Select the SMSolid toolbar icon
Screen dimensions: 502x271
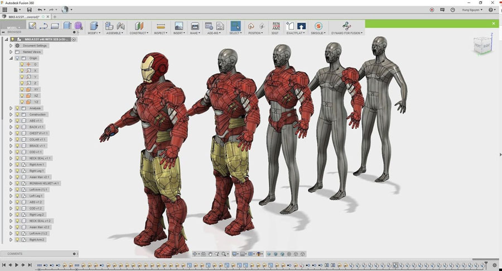pos(318,26)
